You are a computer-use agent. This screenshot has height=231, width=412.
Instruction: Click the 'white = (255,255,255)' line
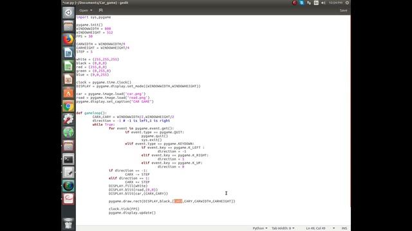click(x=98, y=60)
